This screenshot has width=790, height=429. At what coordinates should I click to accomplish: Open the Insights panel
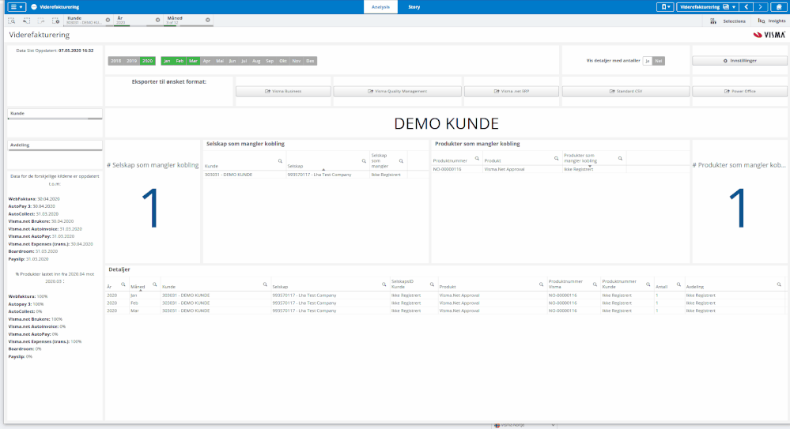(772, 21)
